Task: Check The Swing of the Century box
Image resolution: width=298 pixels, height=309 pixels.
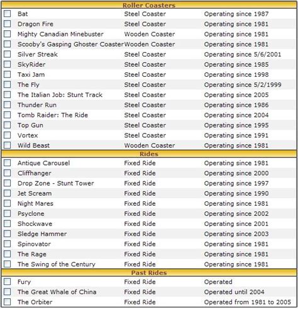Action: click(x=8, y=264)
